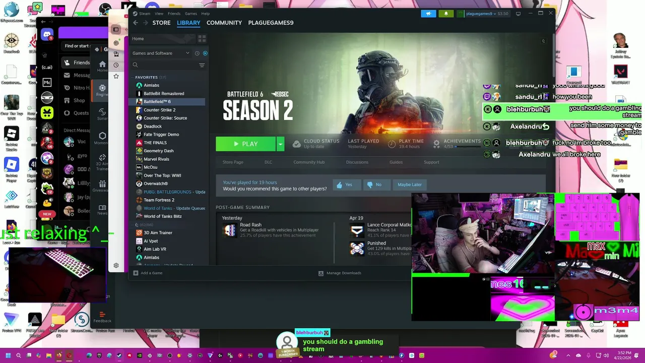
Task: Click Discord logo in the Discord window
Action: [x=47, y=35]
